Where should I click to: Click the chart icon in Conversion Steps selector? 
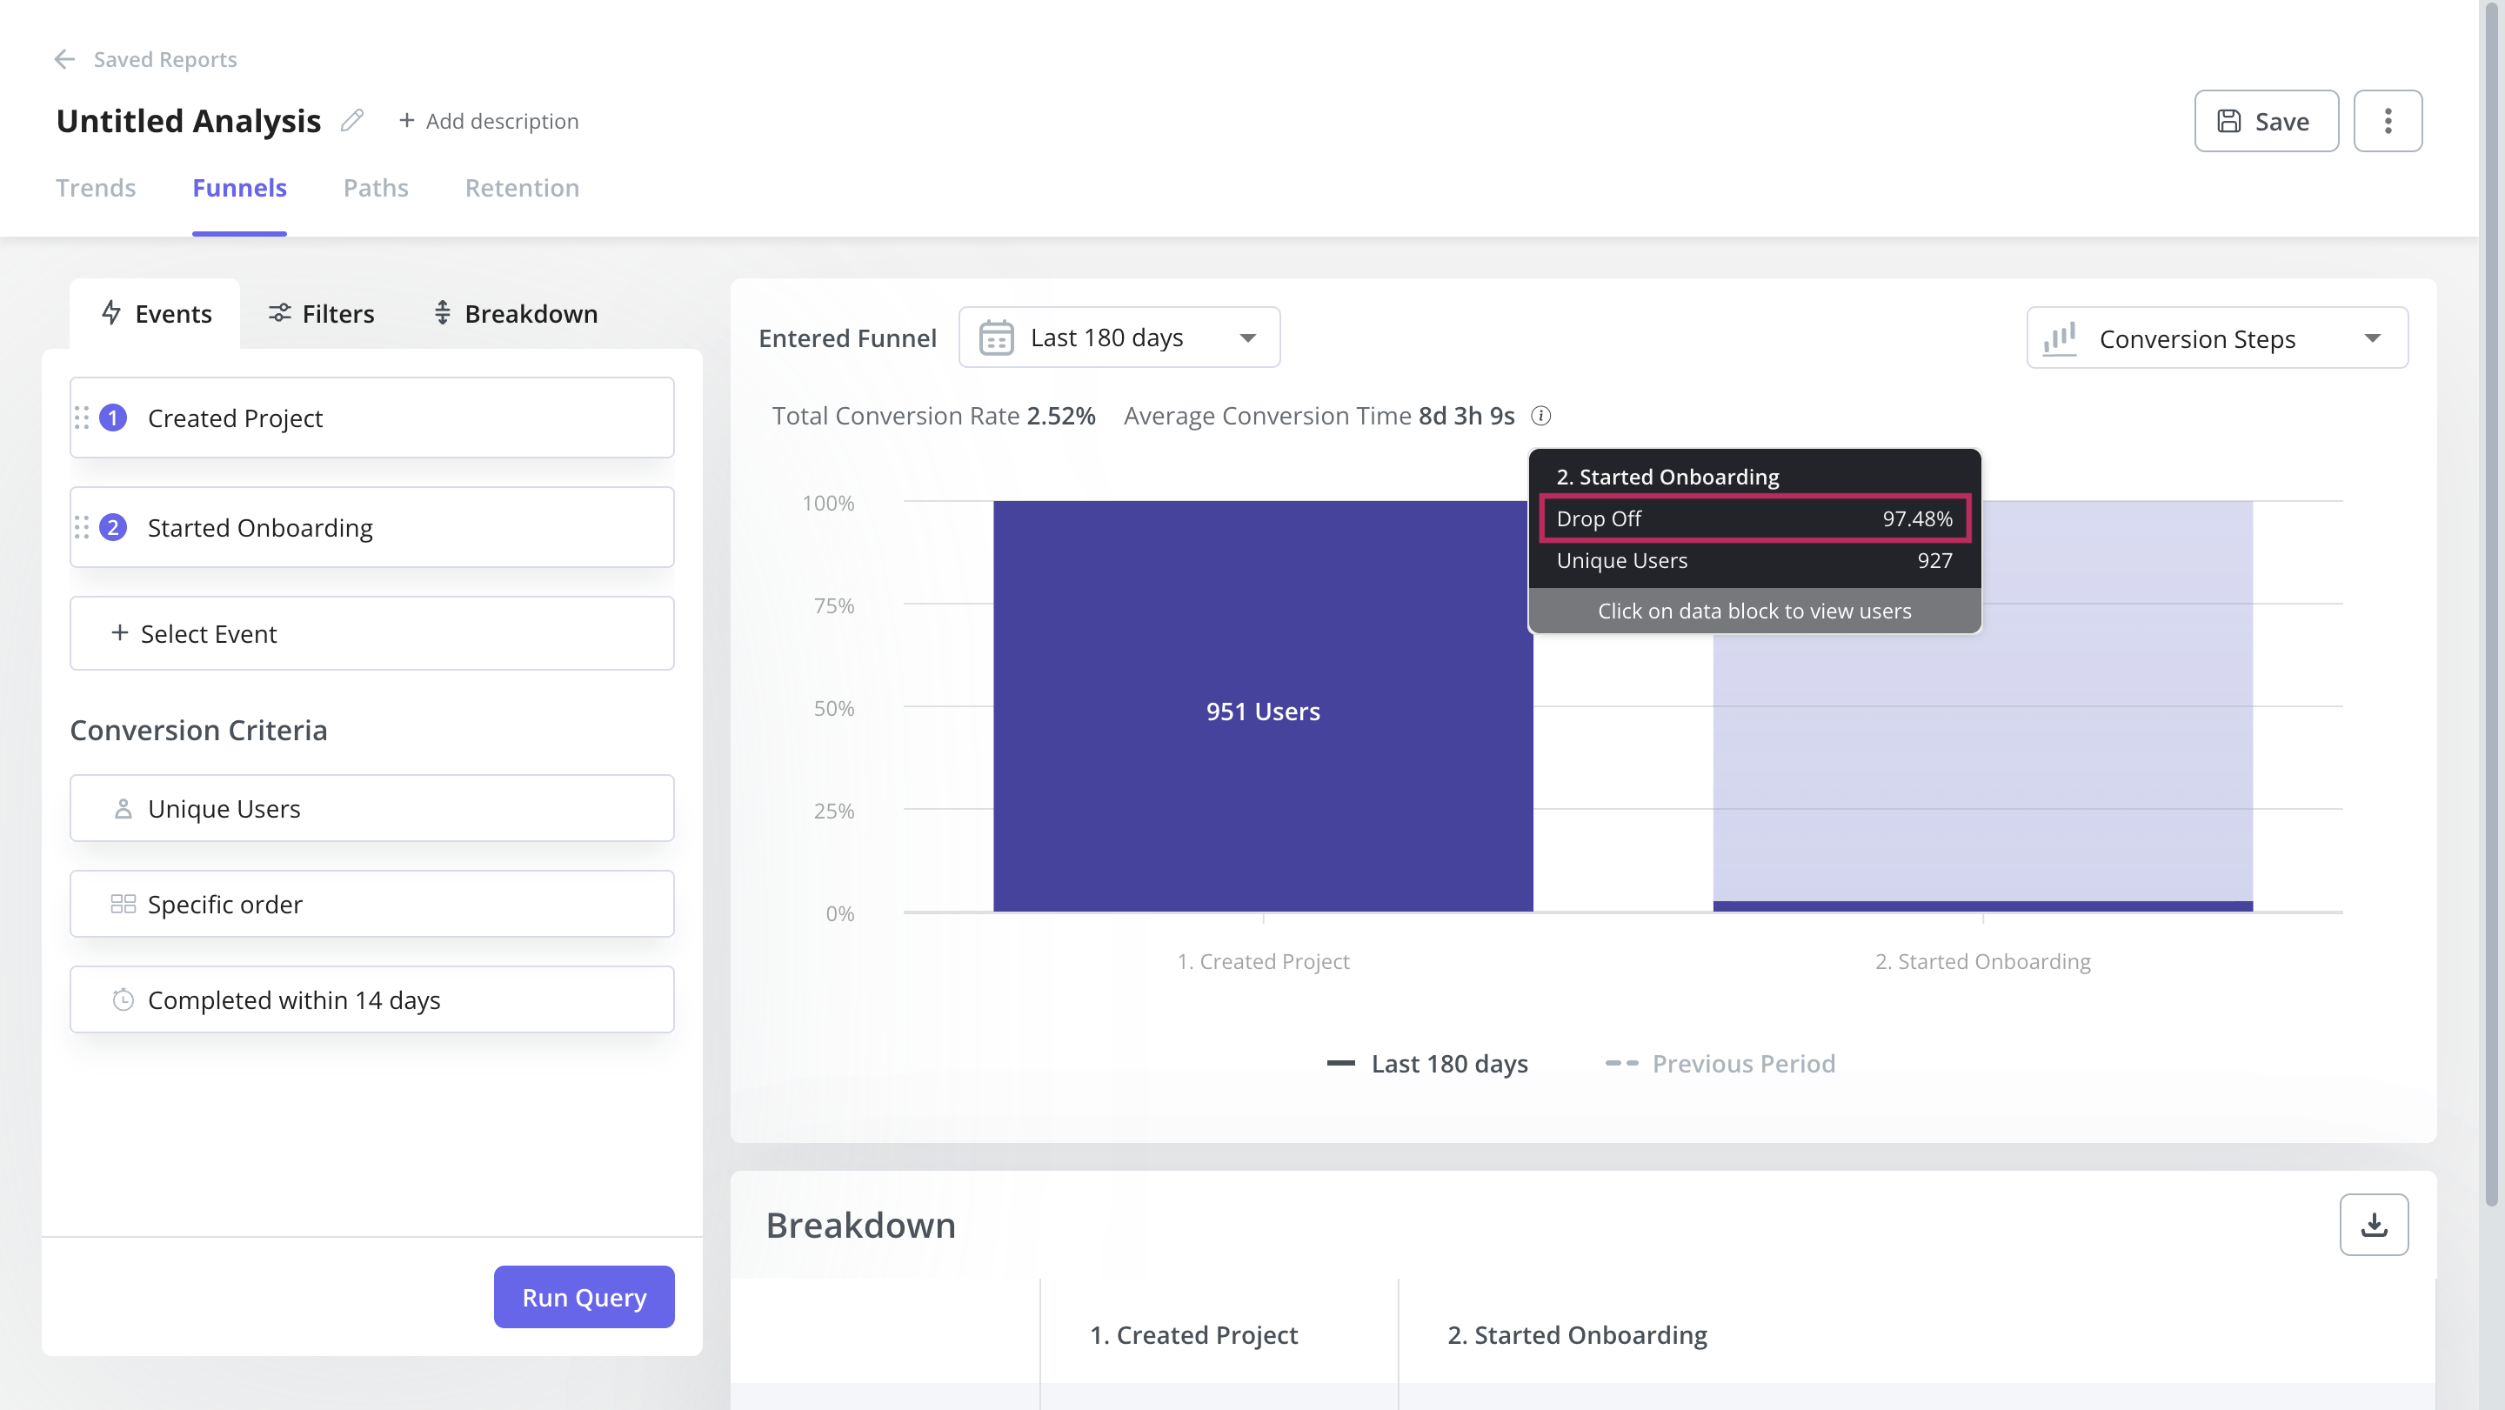(x=2059, y=337)
